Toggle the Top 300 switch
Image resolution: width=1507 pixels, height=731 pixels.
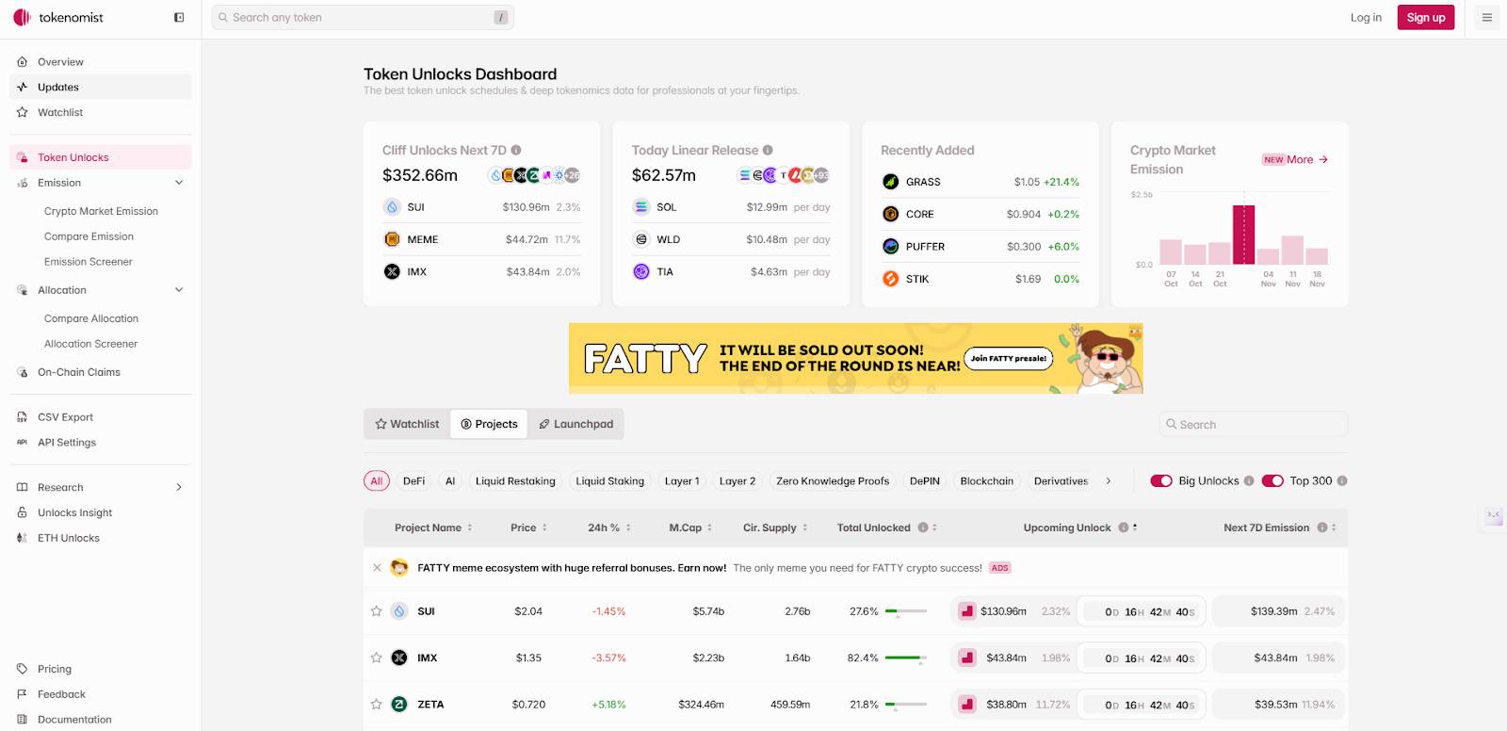(x=1272, y=480)
